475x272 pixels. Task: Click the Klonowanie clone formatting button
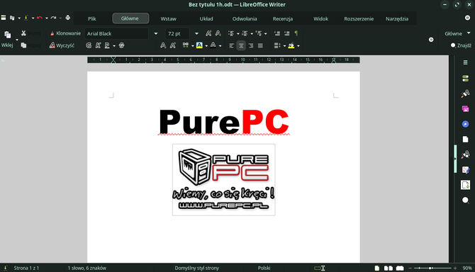click(x=65, y=33)
